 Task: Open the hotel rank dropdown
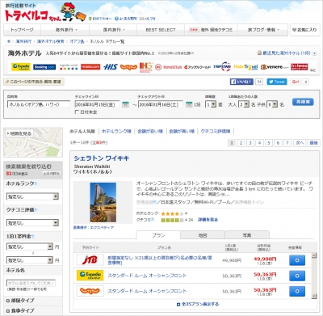(32, 196)
